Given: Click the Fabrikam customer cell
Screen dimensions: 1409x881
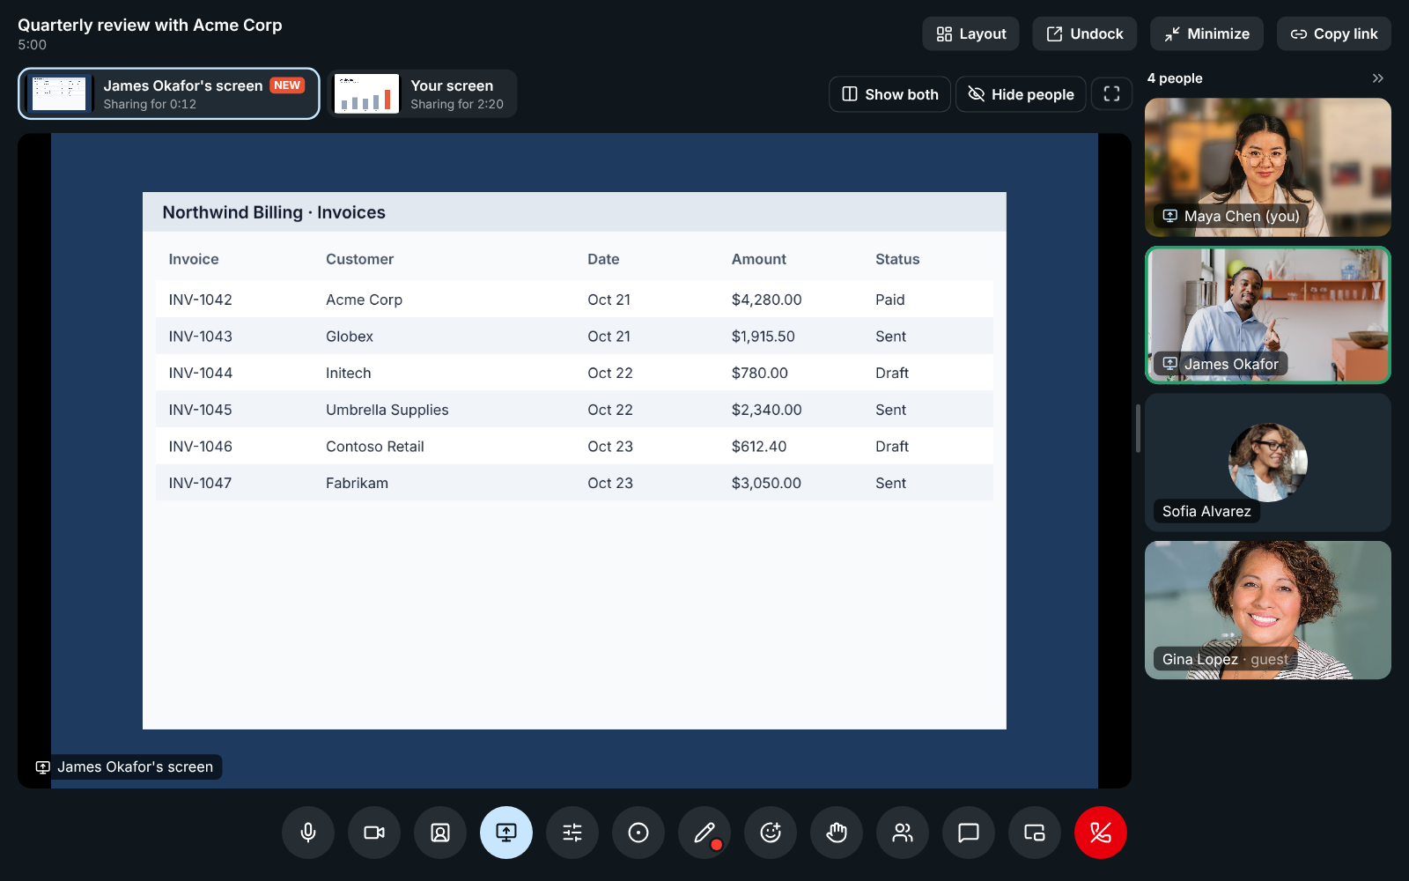Looking at the screenshot, I should point(357,483).
